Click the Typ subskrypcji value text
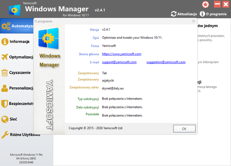This screenshot has width=231, height=166. pyautogui.click(x=122, y=99)
